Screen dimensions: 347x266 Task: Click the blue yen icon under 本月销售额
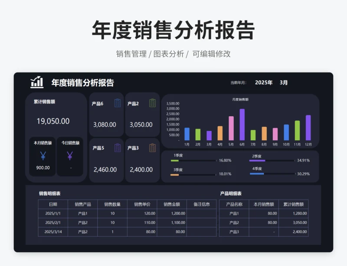[x=43, y=156]
